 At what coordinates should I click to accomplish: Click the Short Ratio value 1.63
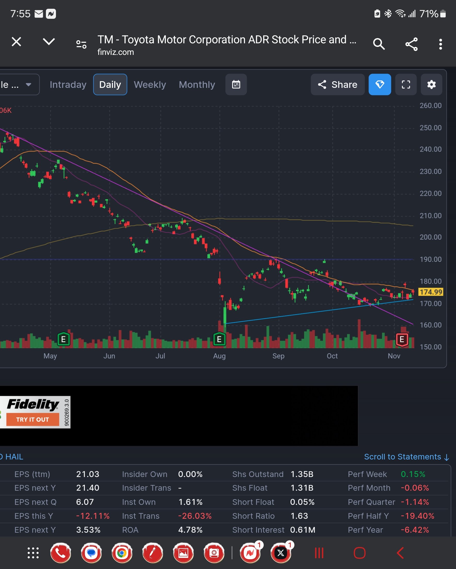(299, 516)
